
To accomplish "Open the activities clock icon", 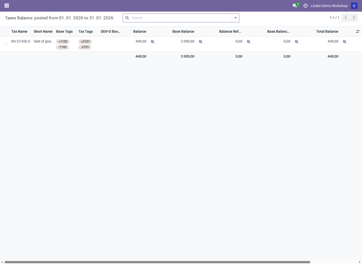I will (305, 6).
